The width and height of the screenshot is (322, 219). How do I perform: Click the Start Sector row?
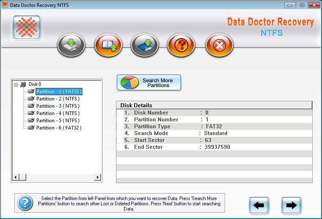(214, 140)
